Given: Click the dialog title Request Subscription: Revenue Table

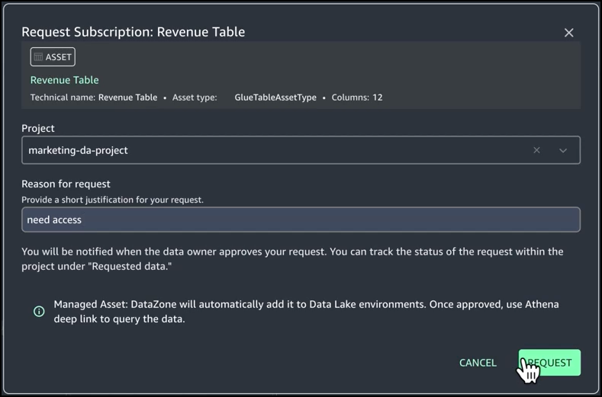Looking at the screenshot, I should (133, 32).
